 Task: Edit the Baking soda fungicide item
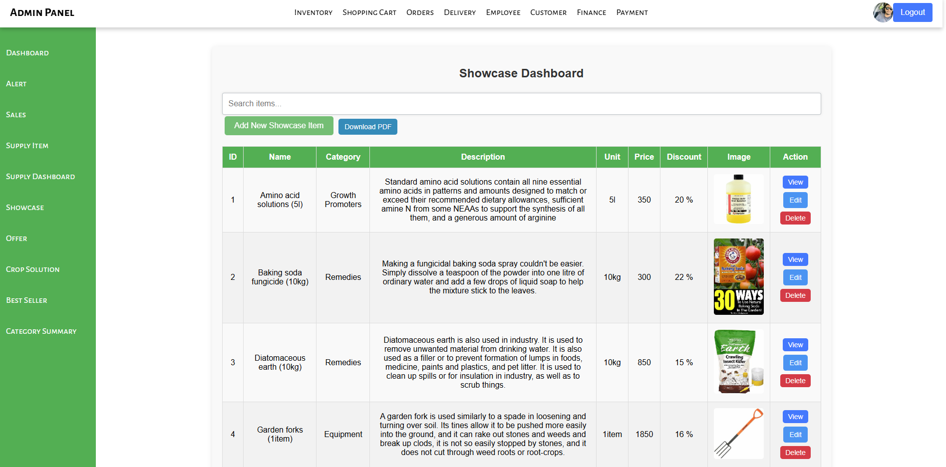795,277
